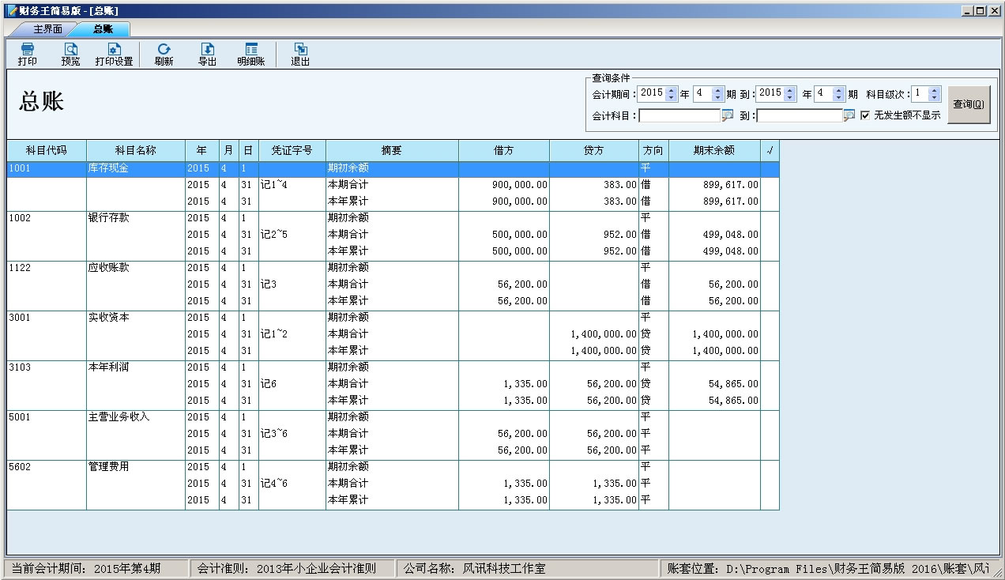Screen dimensions: 1005x580
Task: Open the 明细账 detail ledger
Action: pyautogui.click(x=251, y=54)
